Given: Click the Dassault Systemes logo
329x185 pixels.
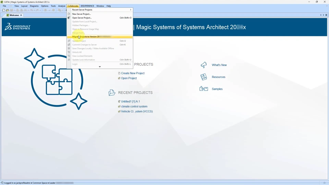Looking at the screenshot, I should 17,27.
